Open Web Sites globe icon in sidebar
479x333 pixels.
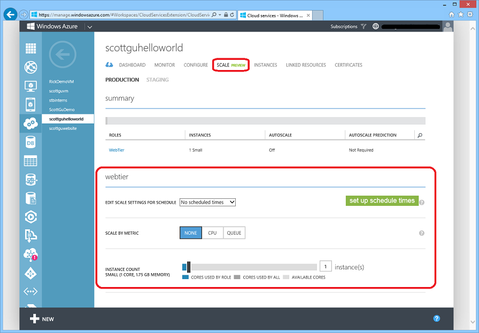point(30,67)
